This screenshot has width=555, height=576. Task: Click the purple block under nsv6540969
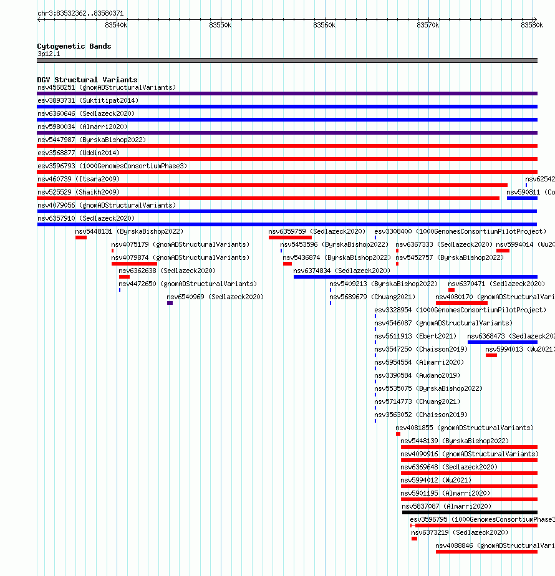point(170,303)
